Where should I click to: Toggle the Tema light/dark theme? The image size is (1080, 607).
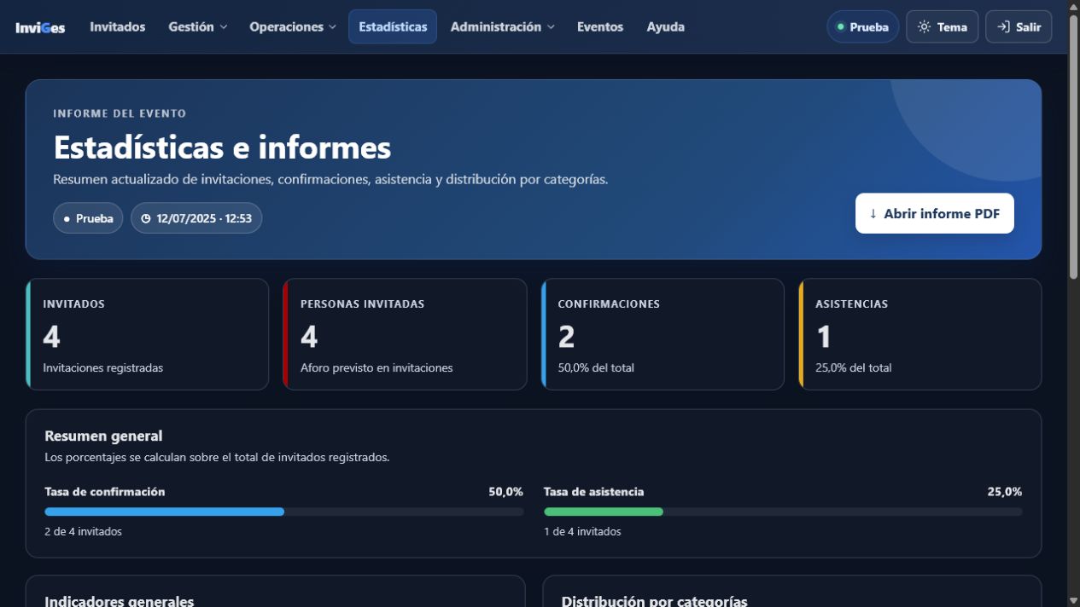pos(942,26)
